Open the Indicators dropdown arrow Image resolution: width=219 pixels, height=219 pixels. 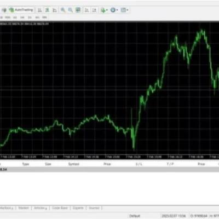(107, 10)
